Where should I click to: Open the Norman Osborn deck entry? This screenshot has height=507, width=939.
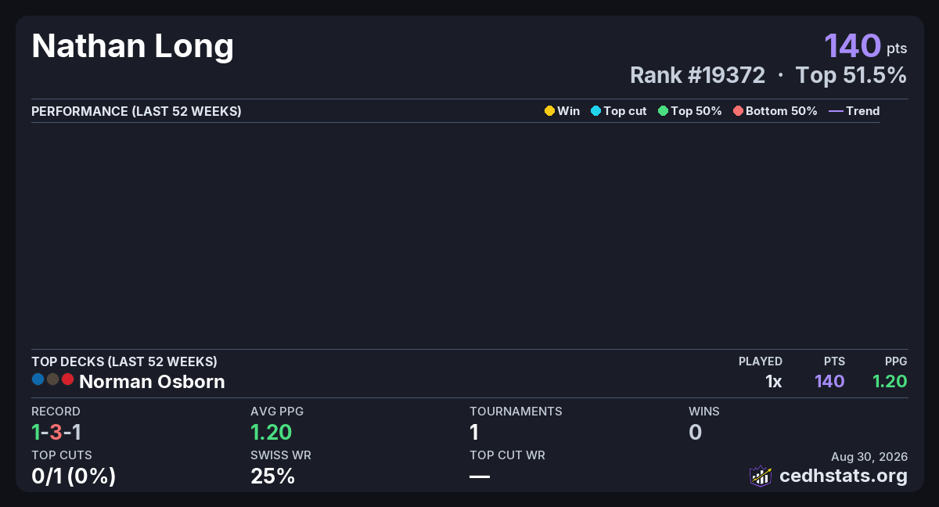(x=152, y=382)
